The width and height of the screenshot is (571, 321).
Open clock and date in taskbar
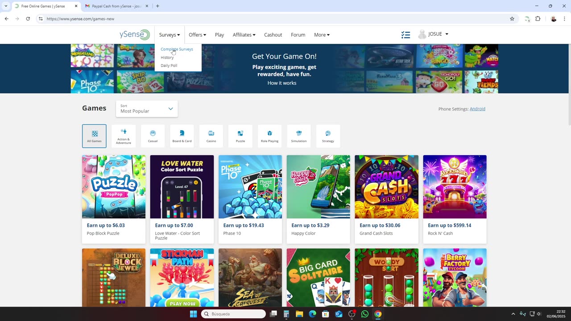[x=555, y=314]
